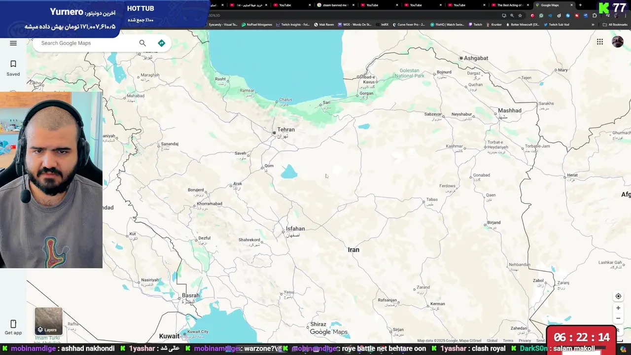Click the Isfahan city label
This screenshot has width=631, height=355.
(295, 229)
